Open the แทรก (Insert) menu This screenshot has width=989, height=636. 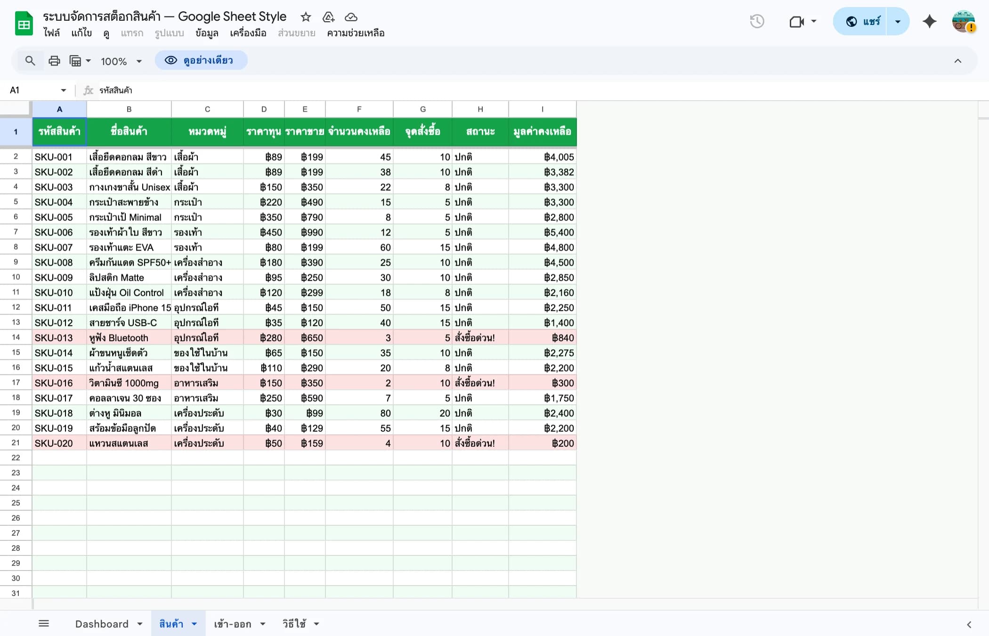click(132, 33)
